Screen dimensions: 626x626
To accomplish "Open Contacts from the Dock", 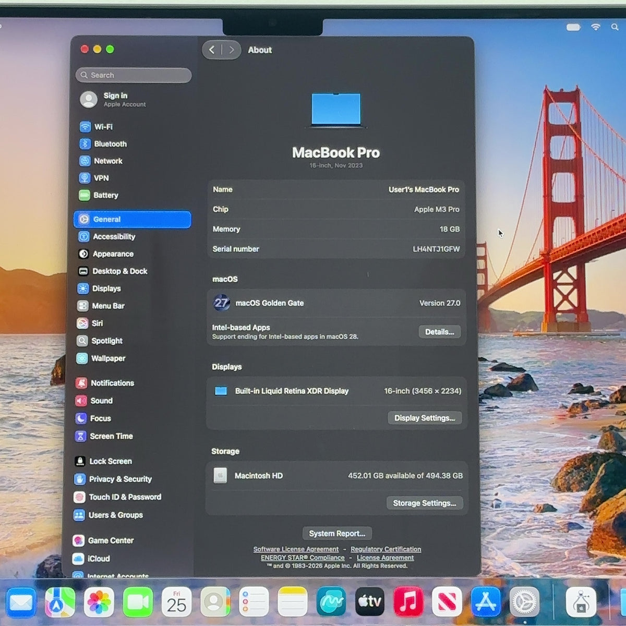I will click(215, 603).
